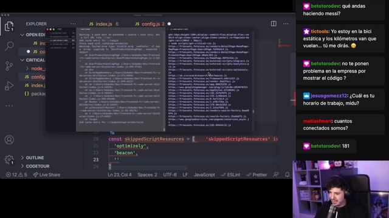The height and width of the screenshot is (218, 389).
Task: Open the Accounts menu icon
Action: coord(9,140)
